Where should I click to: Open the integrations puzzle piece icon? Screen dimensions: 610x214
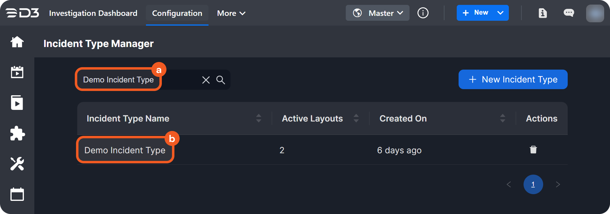(17, 133)
